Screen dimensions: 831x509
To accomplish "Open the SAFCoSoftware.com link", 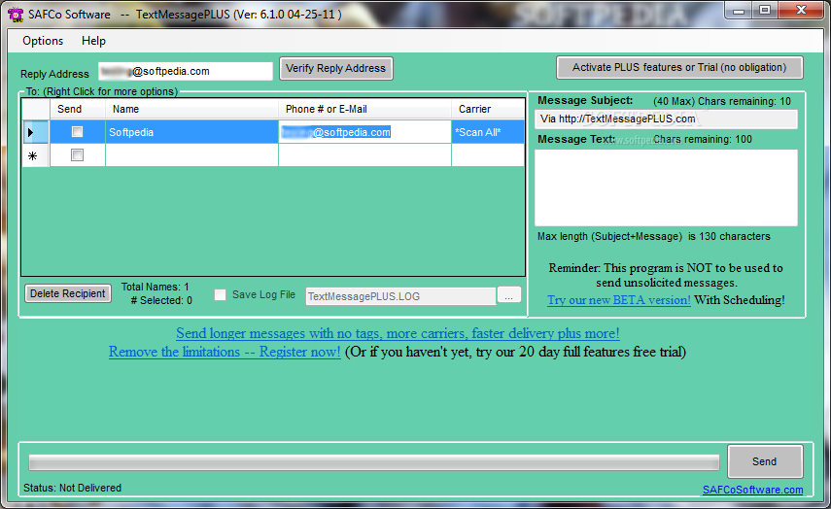I will click(x=752, y=490).
